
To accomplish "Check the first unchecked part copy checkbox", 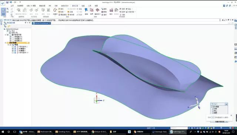I will [x=13, y=47].
